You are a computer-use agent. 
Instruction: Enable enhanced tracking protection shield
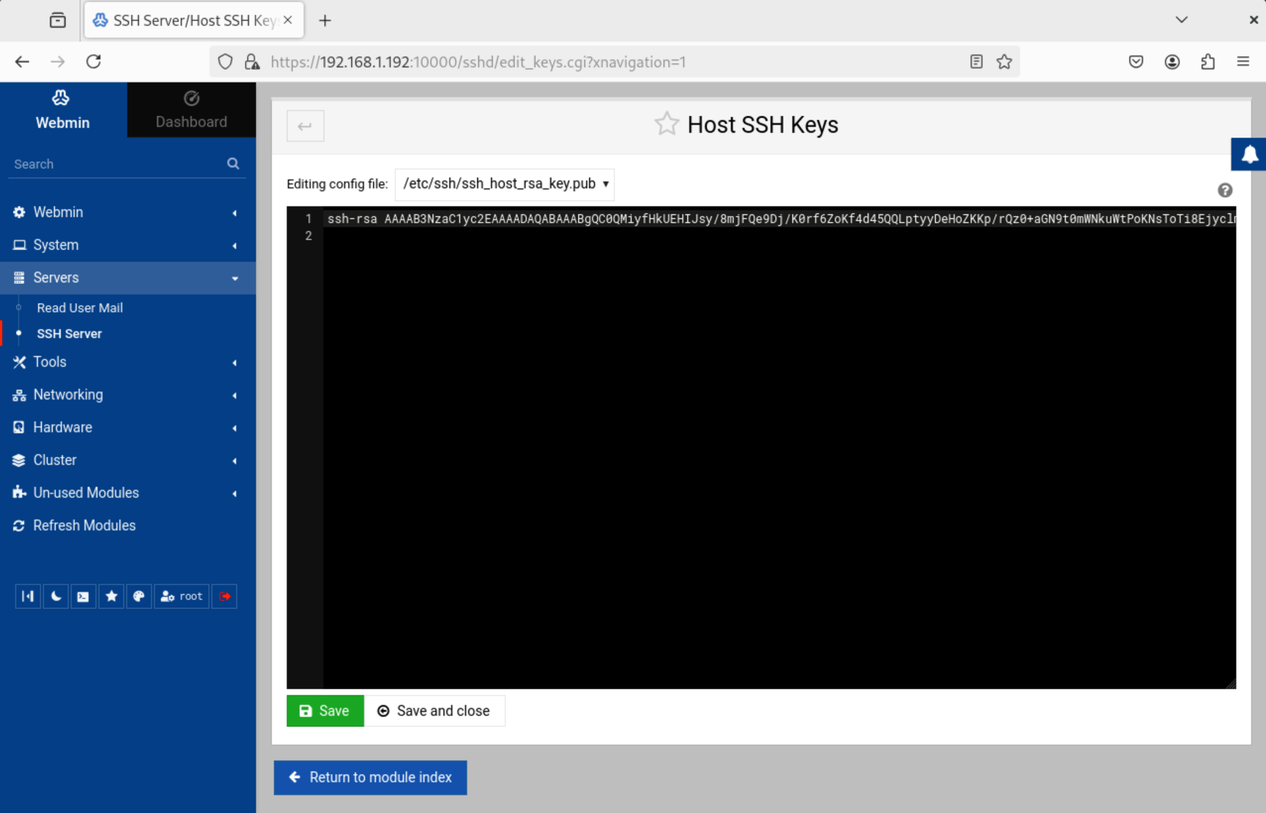pos(225,61)
